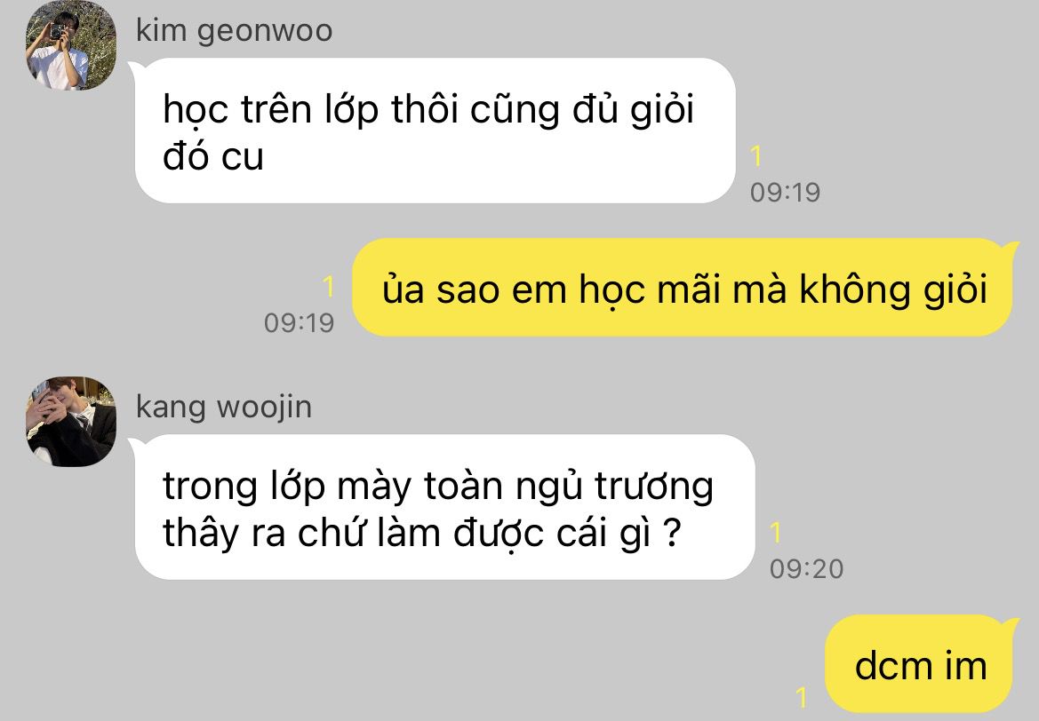Open kang woojin's profile picture
Image resolution: width=1039 pixels, height=721 pixels.
(x=71, y=422)
